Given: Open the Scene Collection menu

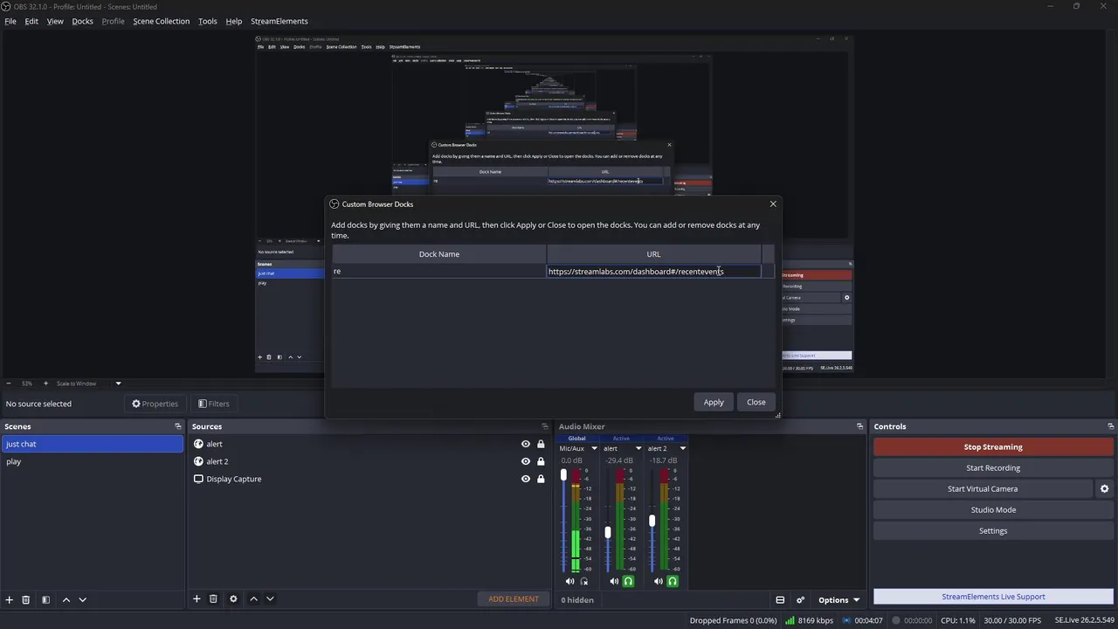Looking at the screenshot, I should (161, 21).
